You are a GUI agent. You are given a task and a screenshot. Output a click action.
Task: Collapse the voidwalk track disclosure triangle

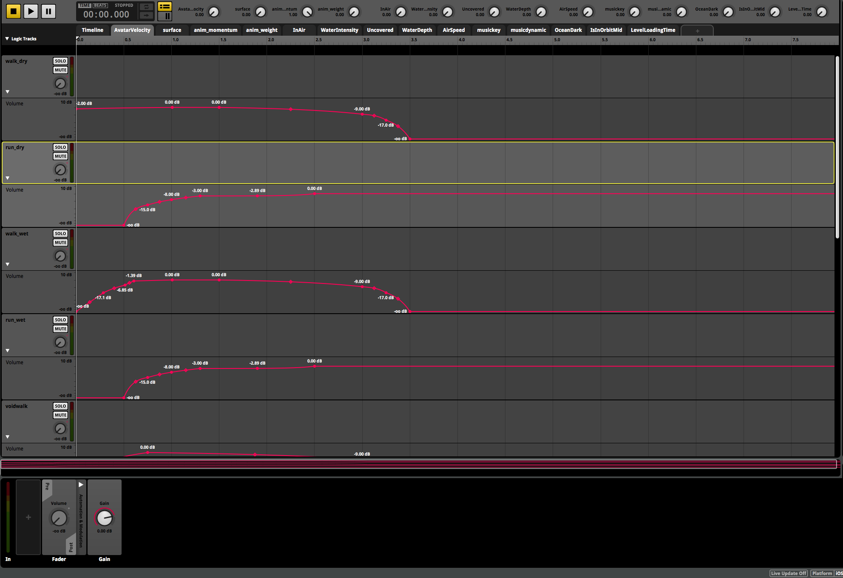click(x=8, y=437)
